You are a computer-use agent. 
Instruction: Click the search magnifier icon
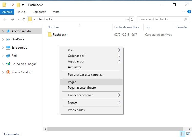[x=185, y=19]
